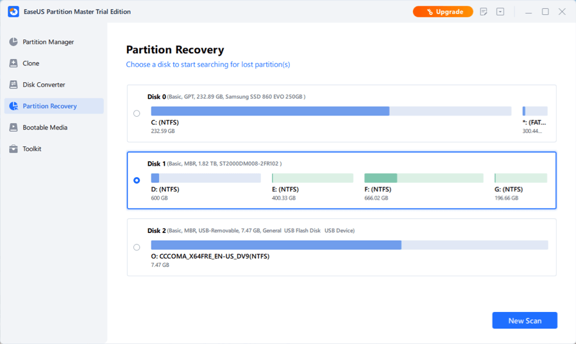Select the Disk 2 radio button
Image resolution: width=576 pixels, height=344 pixels.
coord(137,247)
